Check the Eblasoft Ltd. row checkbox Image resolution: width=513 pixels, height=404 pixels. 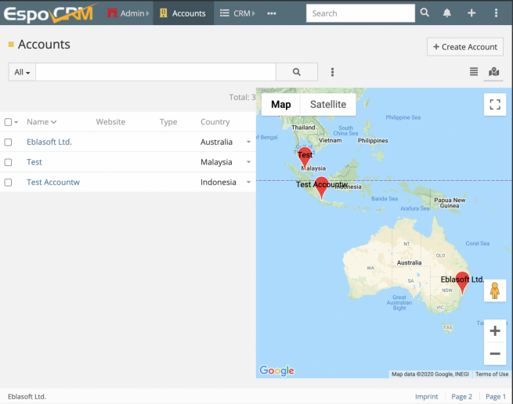[x=8, y=142]
